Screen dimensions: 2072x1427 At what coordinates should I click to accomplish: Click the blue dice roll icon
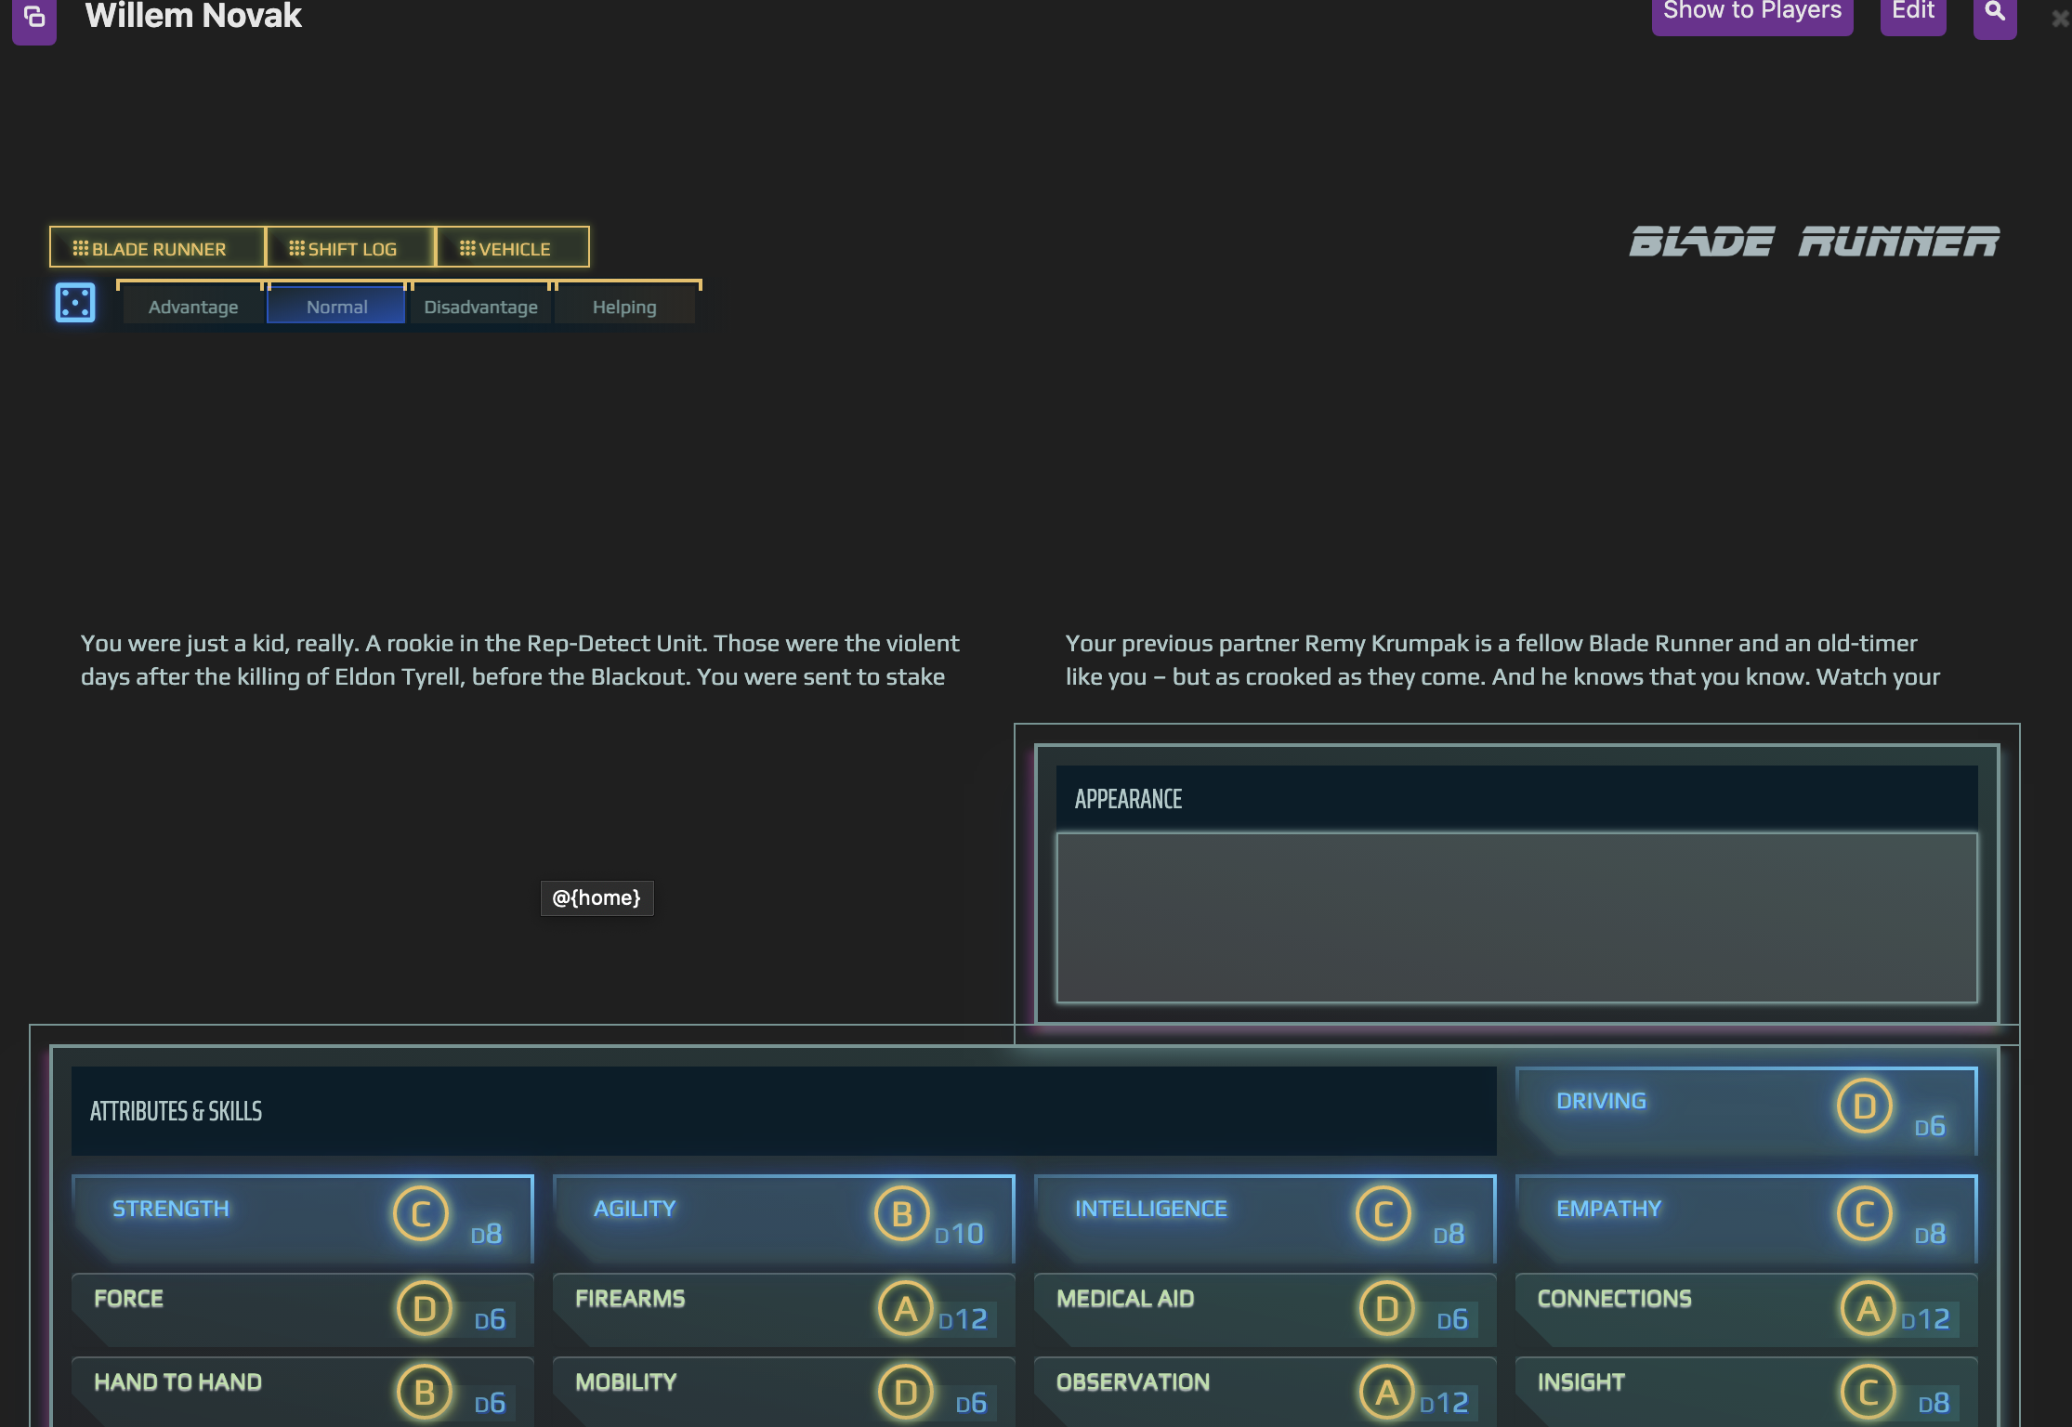coord(75,303)
